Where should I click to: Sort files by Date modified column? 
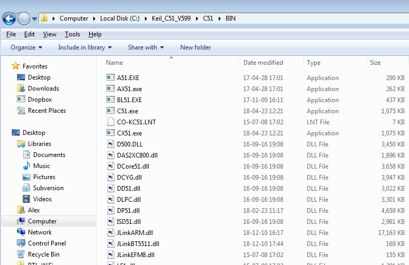[263, 63]
